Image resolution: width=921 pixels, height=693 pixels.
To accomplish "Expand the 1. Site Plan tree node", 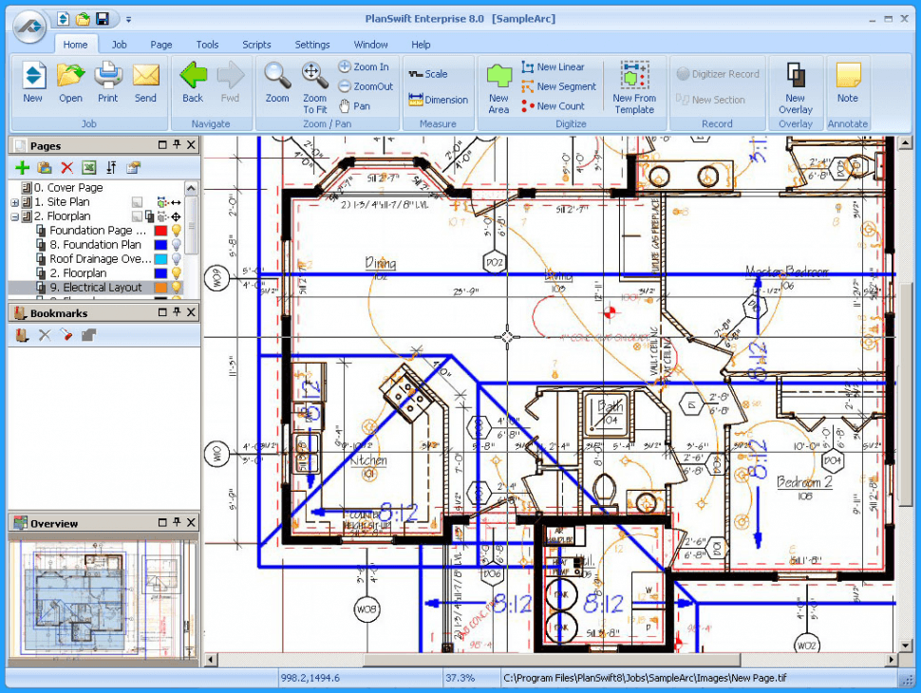I will click(x=14, y=202).
